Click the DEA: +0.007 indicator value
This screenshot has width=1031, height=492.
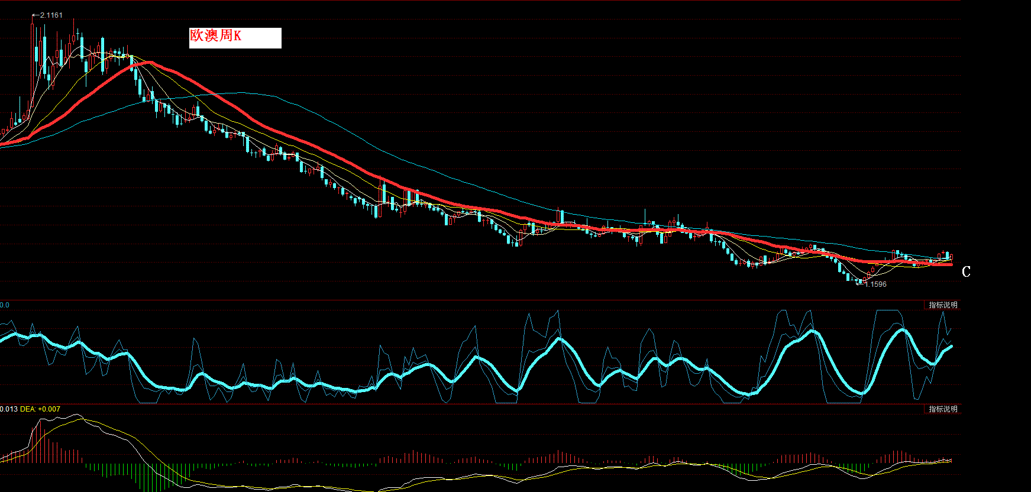[x=40, y=409]
